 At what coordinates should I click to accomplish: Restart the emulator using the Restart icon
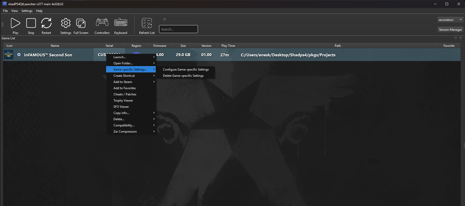[46, 23]
